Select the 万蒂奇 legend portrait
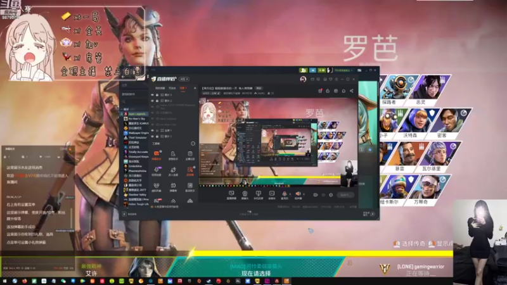 (x=427, y=190)
